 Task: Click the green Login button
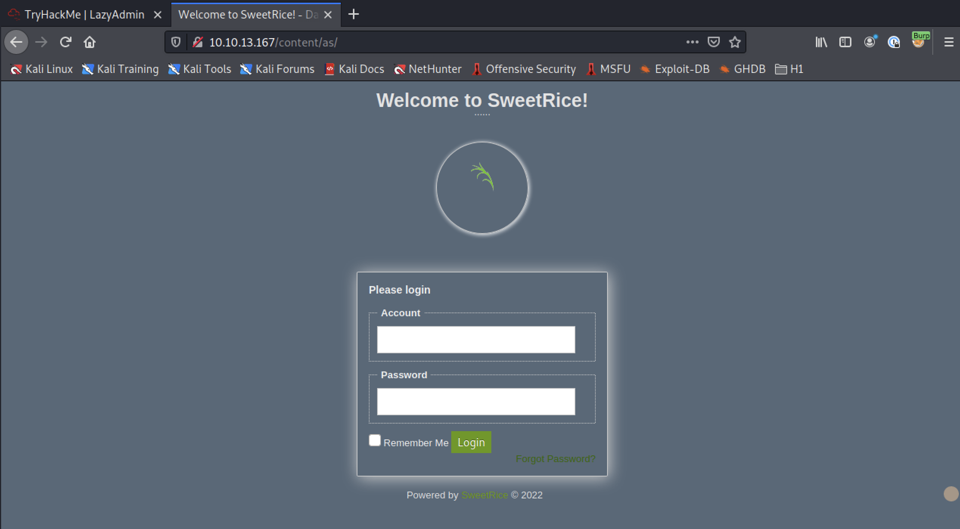471,442
